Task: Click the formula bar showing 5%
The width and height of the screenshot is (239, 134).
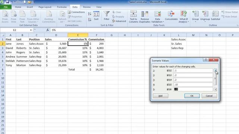Action: (x=145, y=30)
